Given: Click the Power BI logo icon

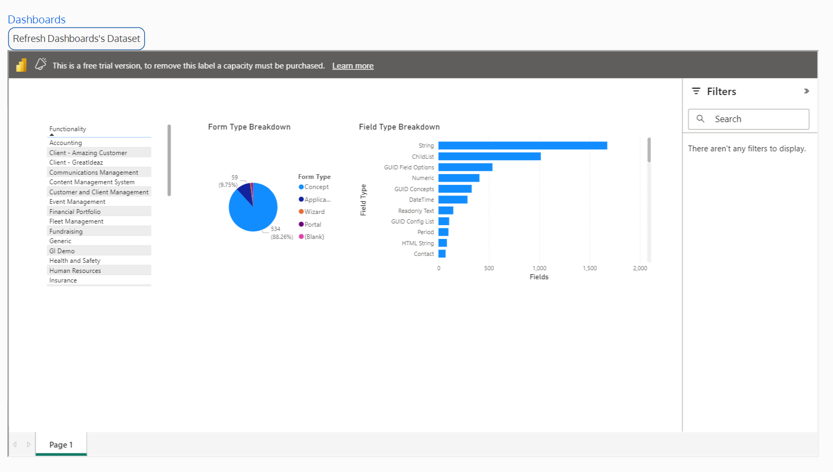Looking at the screenshot, I should pos(21,65).
